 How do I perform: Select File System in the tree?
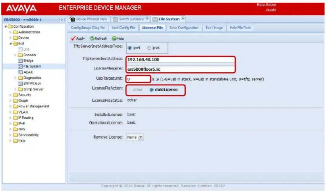pos(32,67)
